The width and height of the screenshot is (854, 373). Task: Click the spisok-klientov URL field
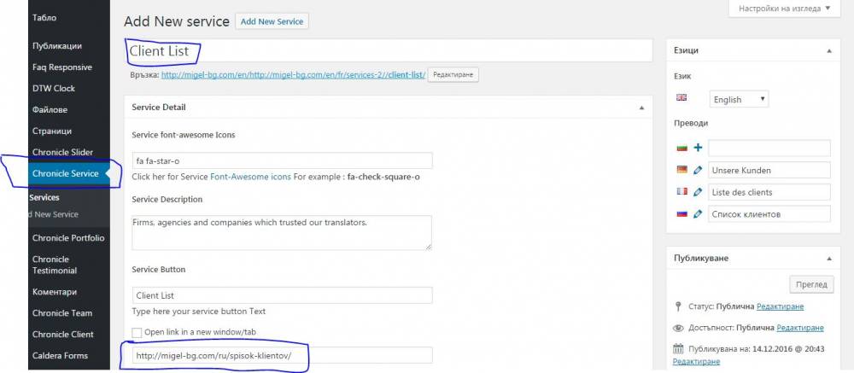[282, 355]
